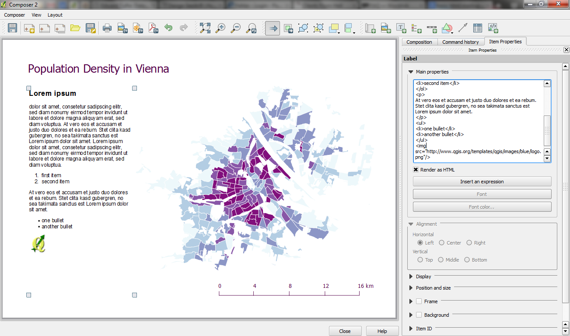
Task: Click the Print composition icon
Action: [107, 28]
